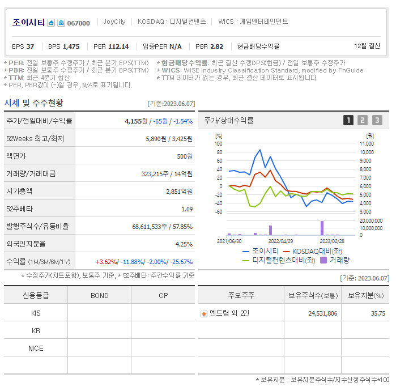Screen dimensions: 396x391
Task: Click the 주요주주 column header
Action: click(241, 295)
